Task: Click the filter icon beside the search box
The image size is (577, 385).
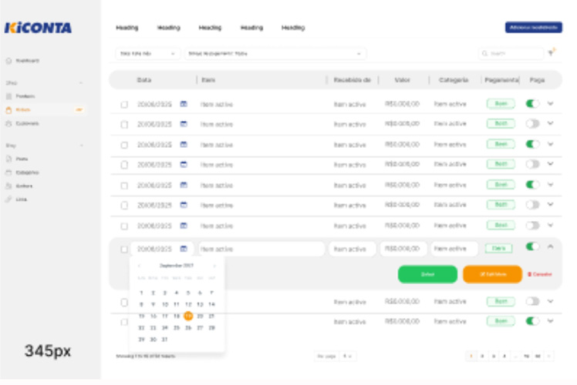Action: [552, 53]
